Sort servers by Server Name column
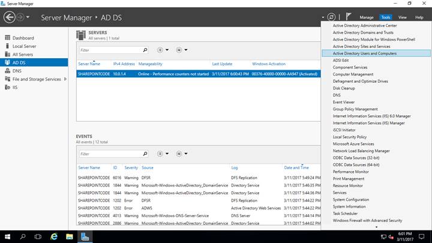 coord(89,64)
